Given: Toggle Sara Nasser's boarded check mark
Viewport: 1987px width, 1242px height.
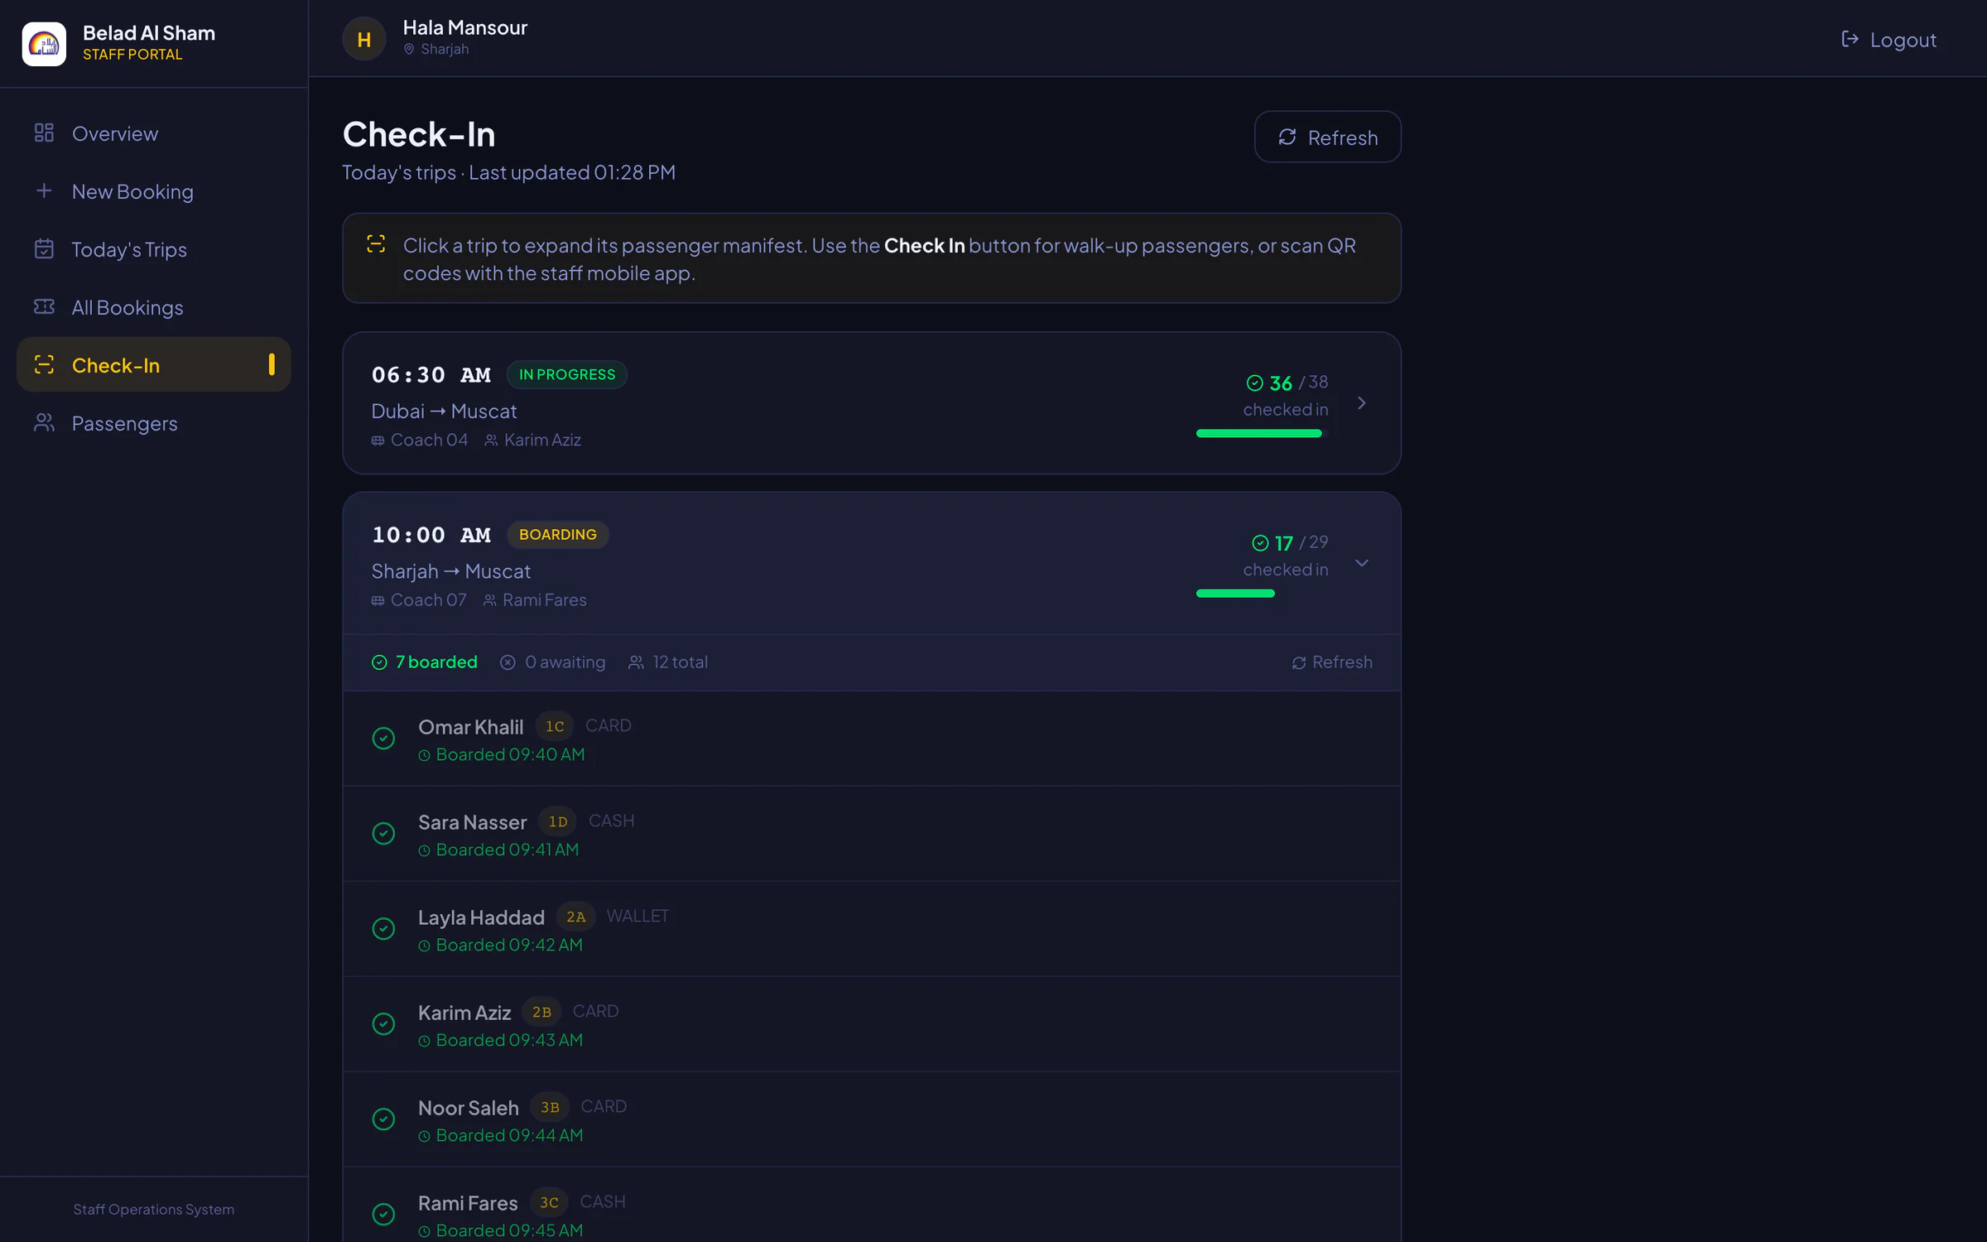Looking at the screenshot, I should click(383, 834).
